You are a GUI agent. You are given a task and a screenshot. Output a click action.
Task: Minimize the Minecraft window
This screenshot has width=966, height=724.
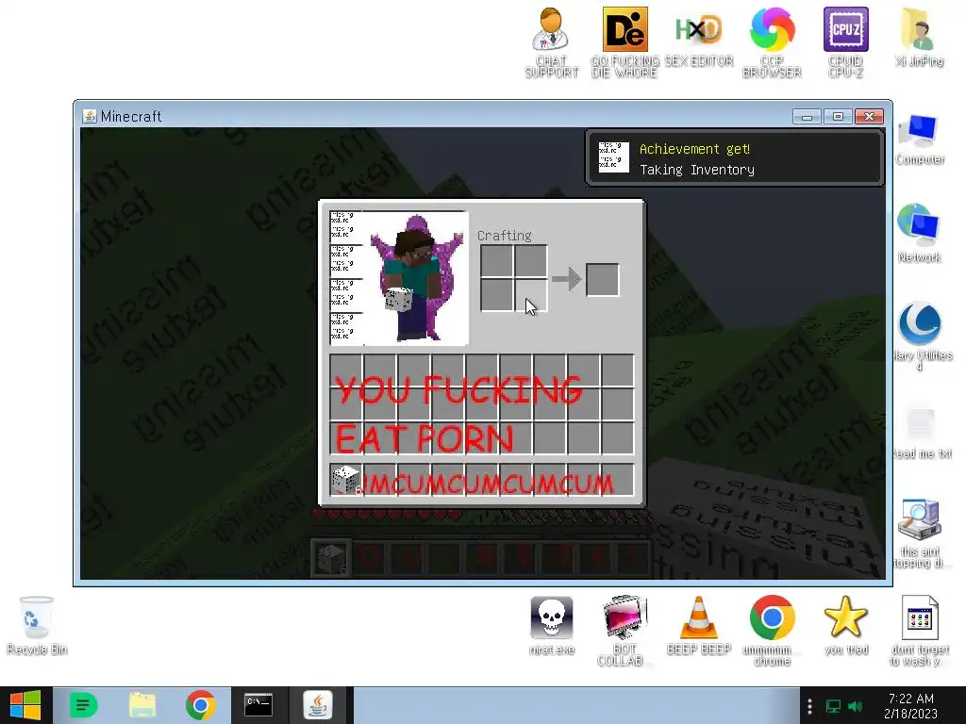pos(807,116)
